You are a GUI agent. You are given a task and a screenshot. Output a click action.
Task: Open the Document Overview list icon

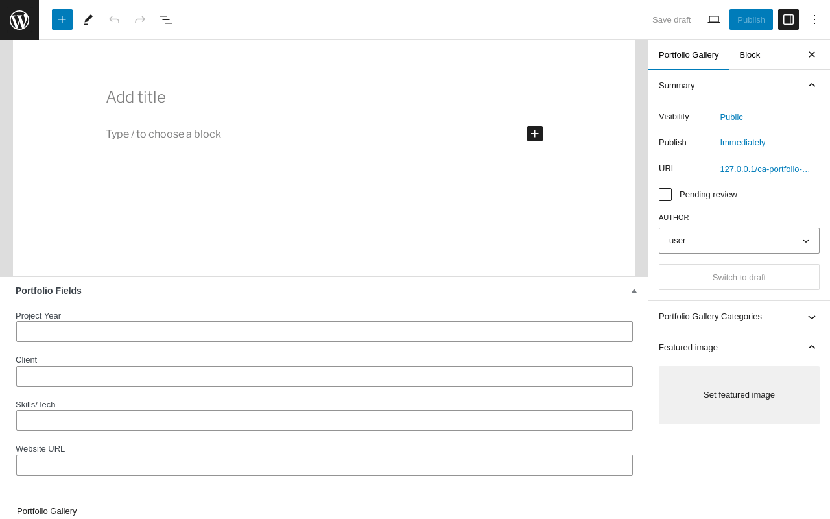[166, 19]
